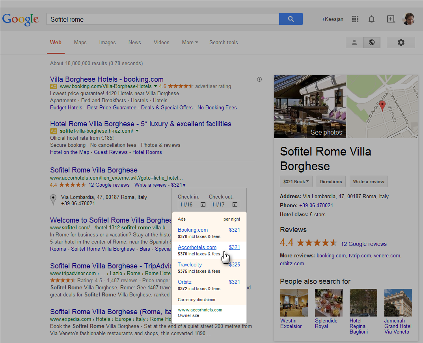The width and height of the screenshot is (423, 343).
Task: Switch to personal results person icon
Action: (354, 42)
